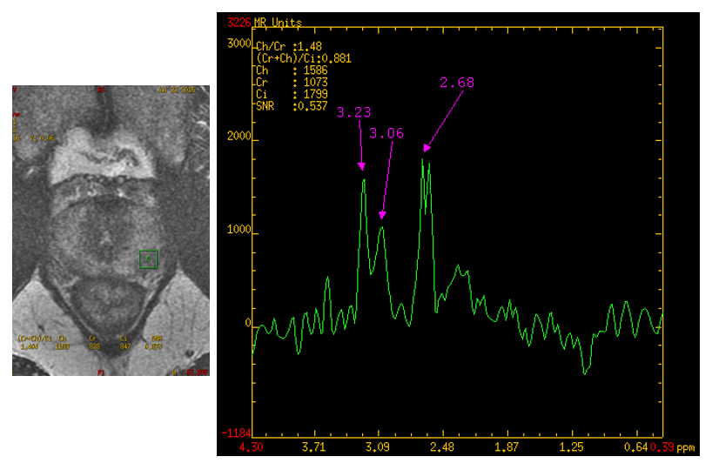Click the Ch/Cr ratio readout 1.48
The image size is (712, 470).
pos(308,48)
